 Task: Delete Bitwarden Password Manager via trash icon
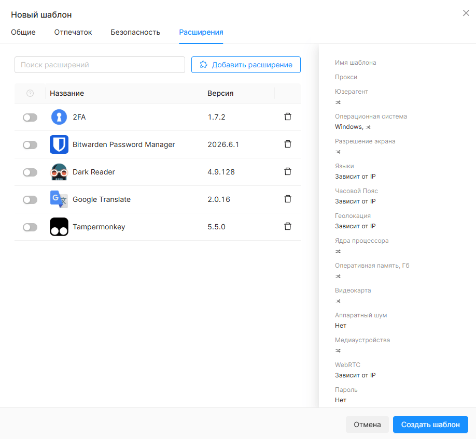[287, 144]
